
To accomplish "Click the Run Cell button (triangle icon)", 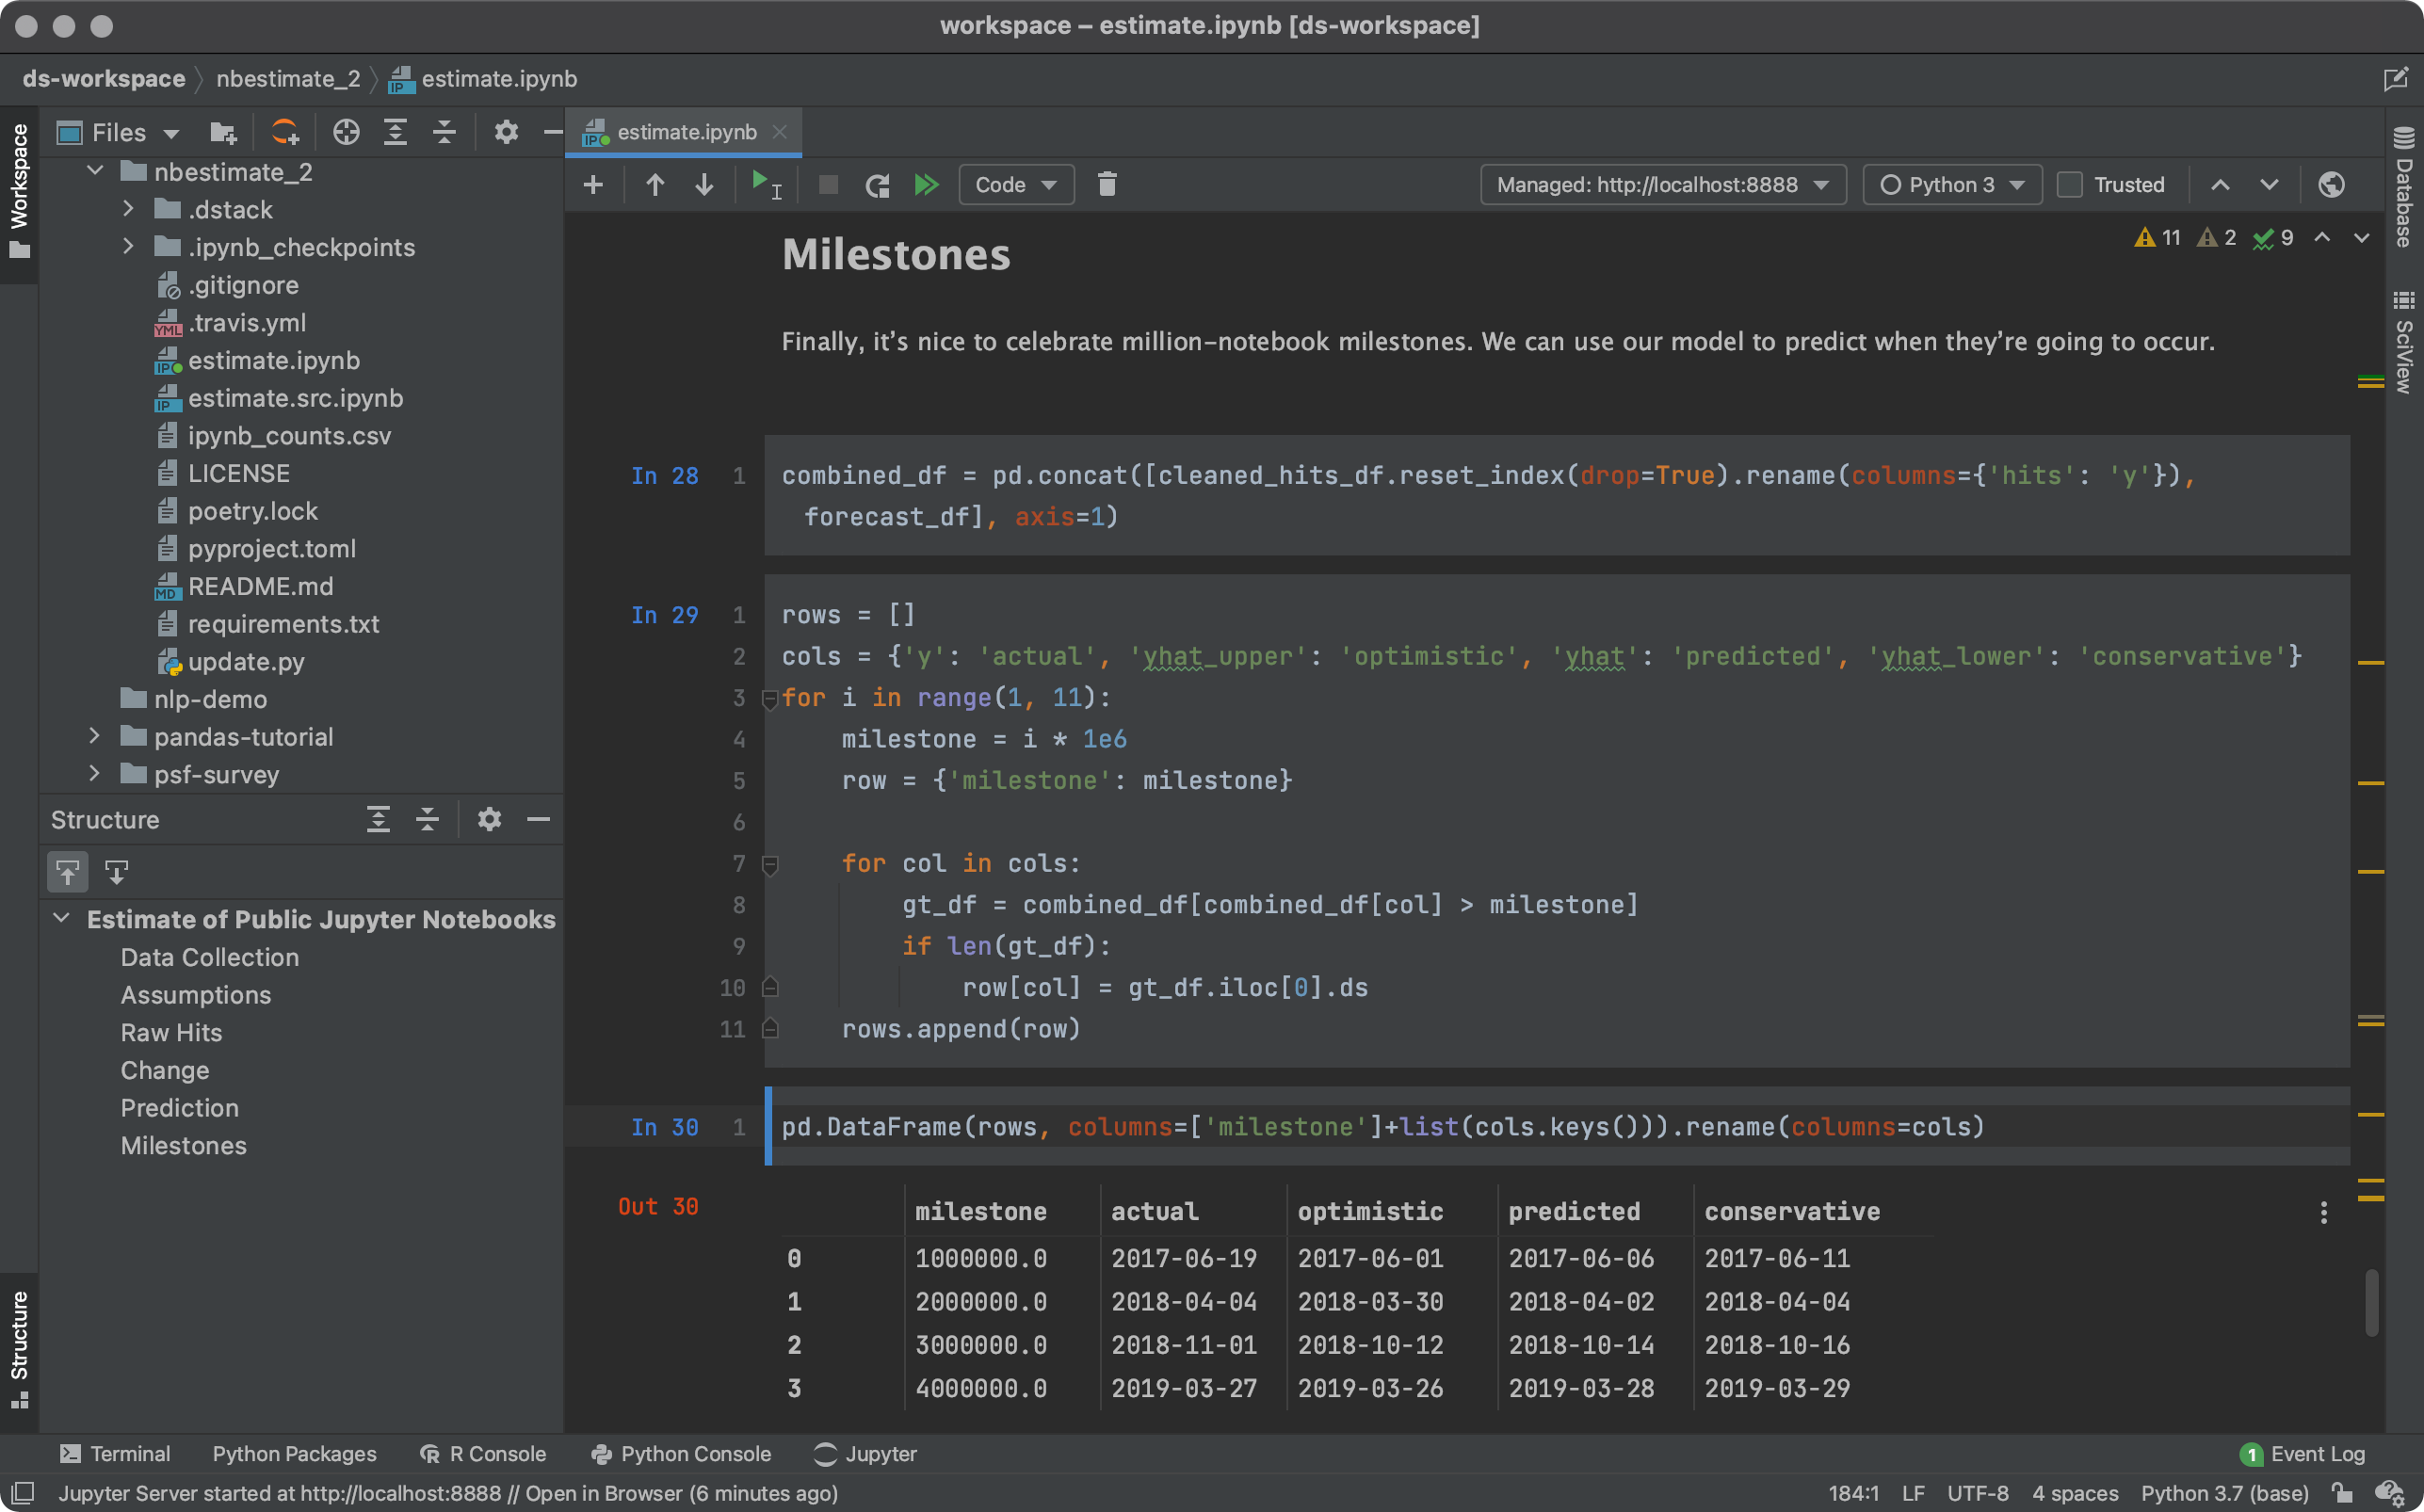I will 764,183.
